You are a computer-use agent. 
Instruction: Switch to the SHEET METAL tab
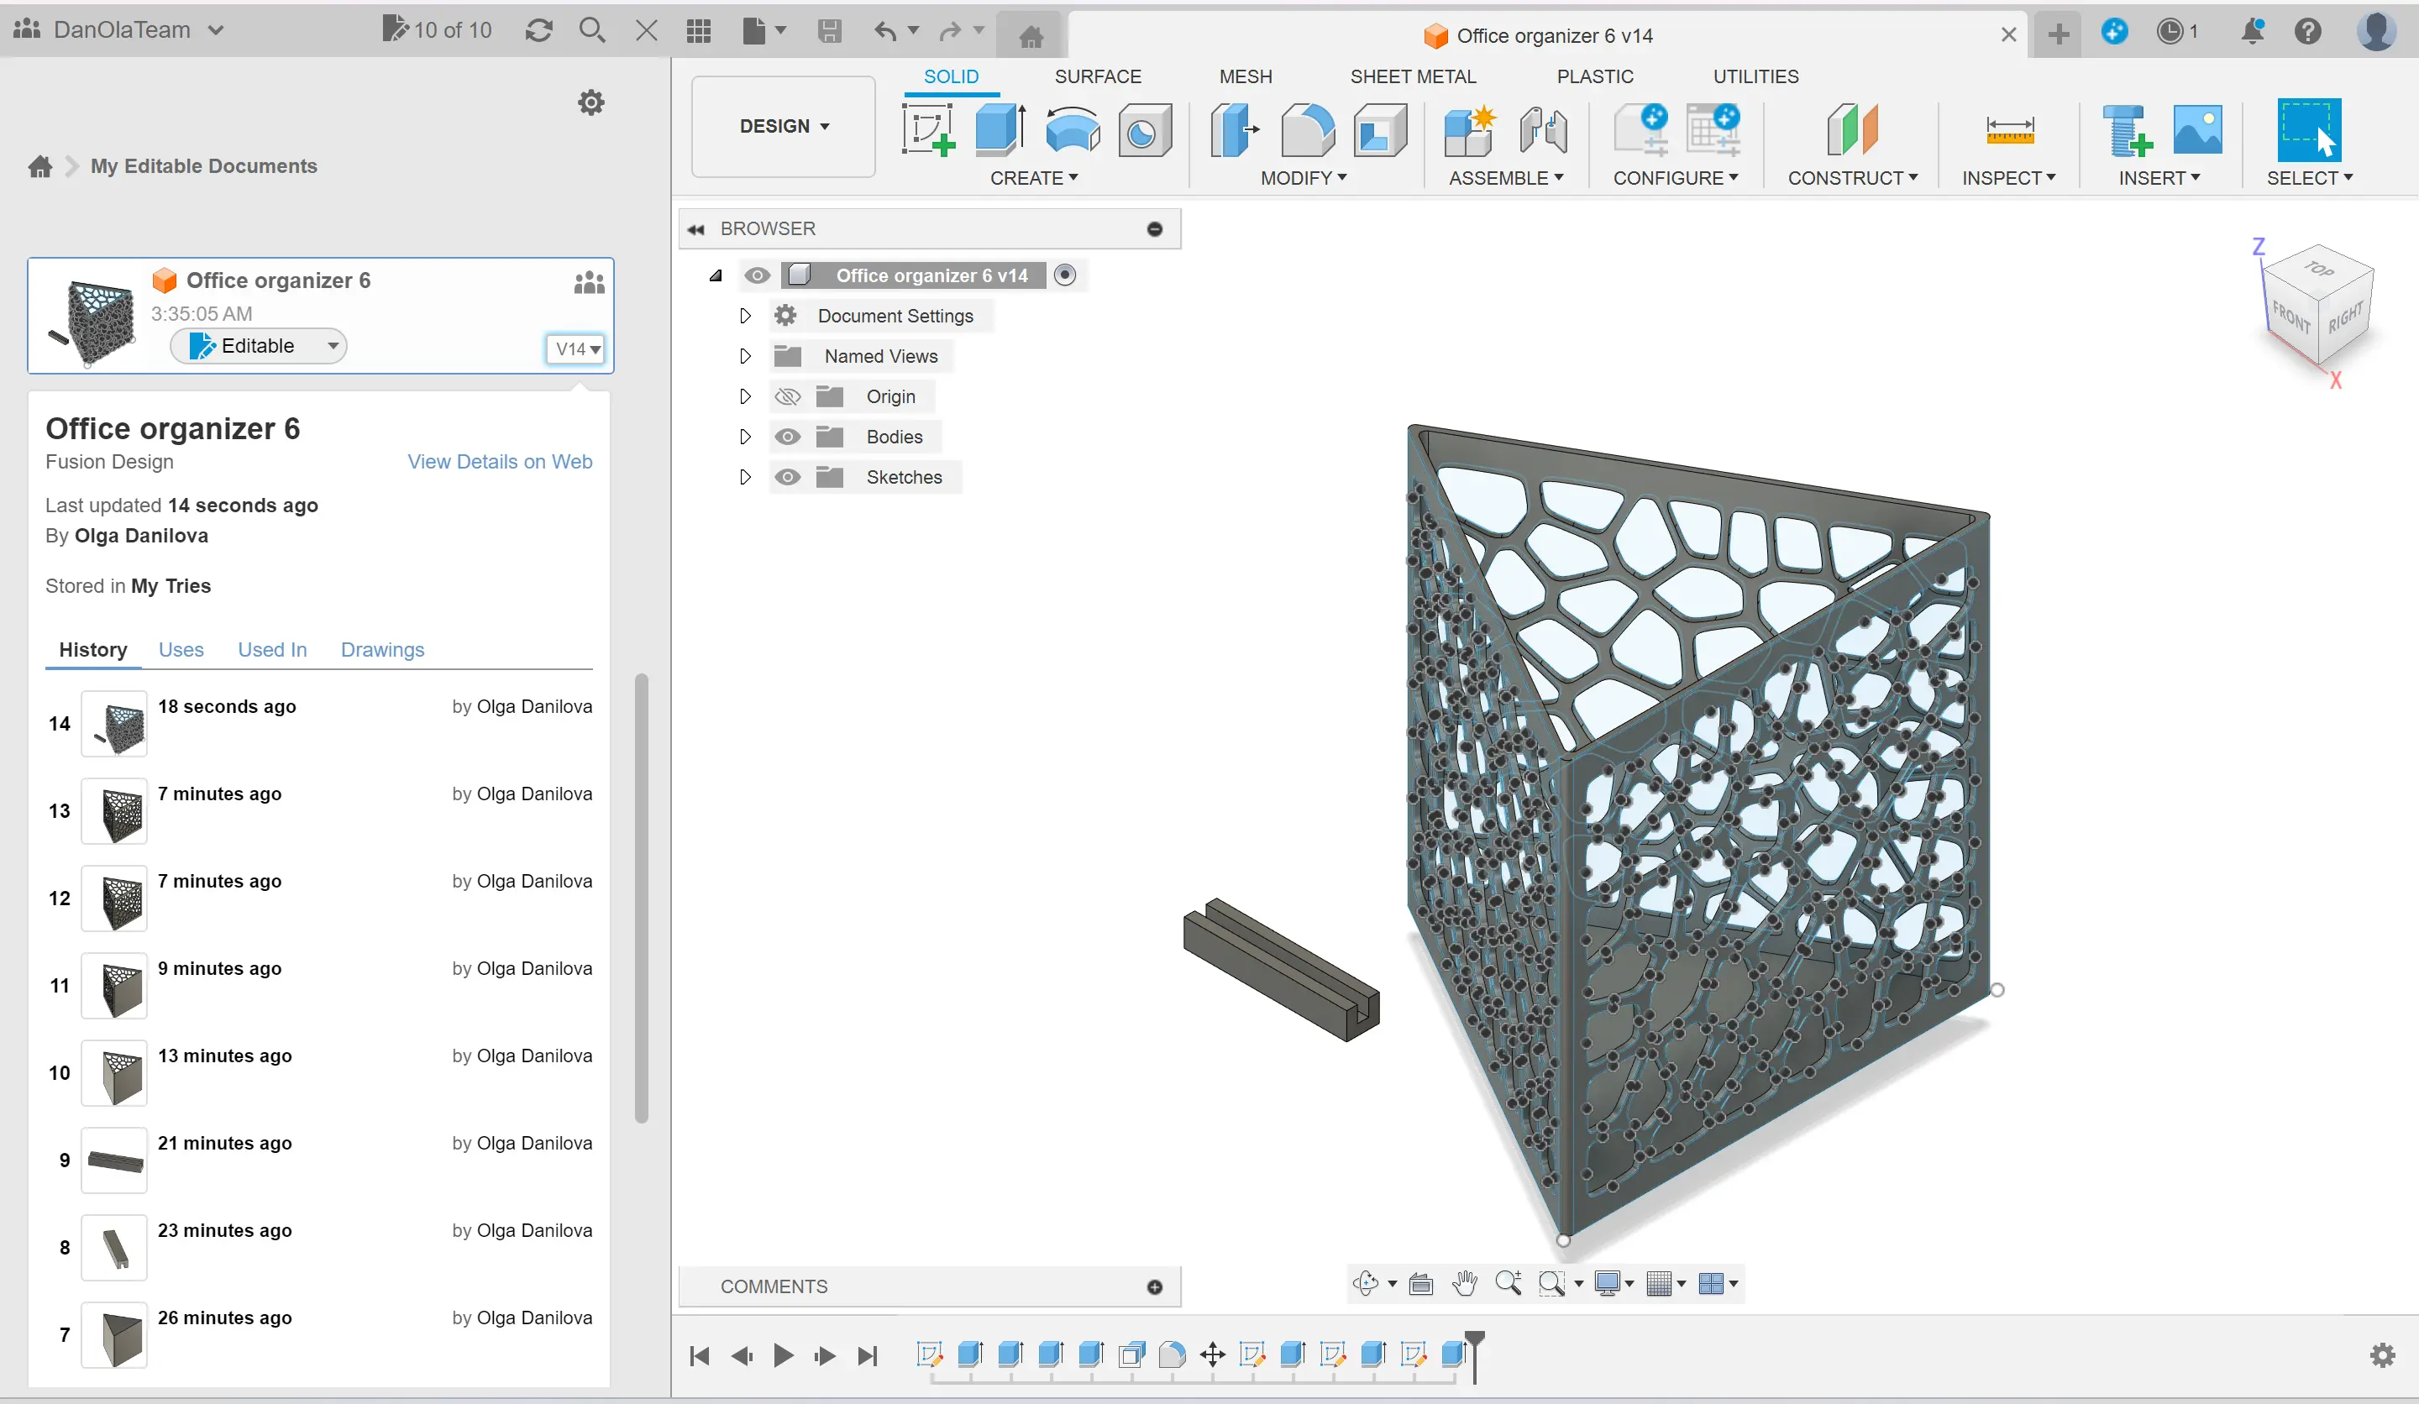(1413, 76)
